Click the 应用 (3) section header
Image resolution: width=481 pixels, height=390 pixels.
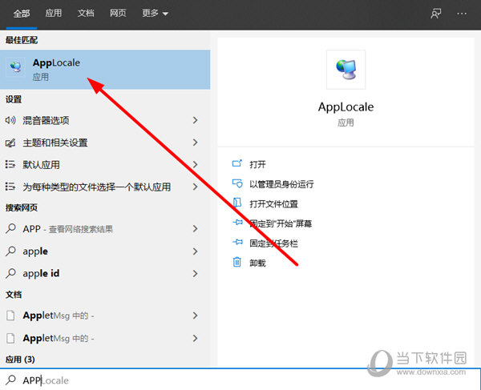(20, 360)
